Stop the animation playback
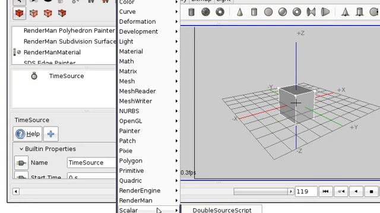 coord(371,192)
